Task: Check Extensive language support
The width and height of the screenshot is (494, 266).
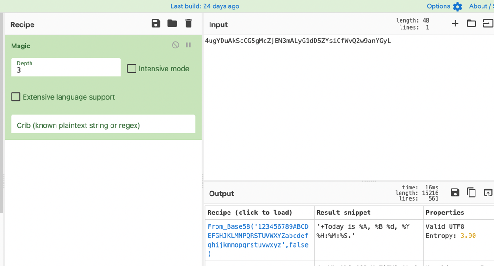Action: tap(16, 97)
